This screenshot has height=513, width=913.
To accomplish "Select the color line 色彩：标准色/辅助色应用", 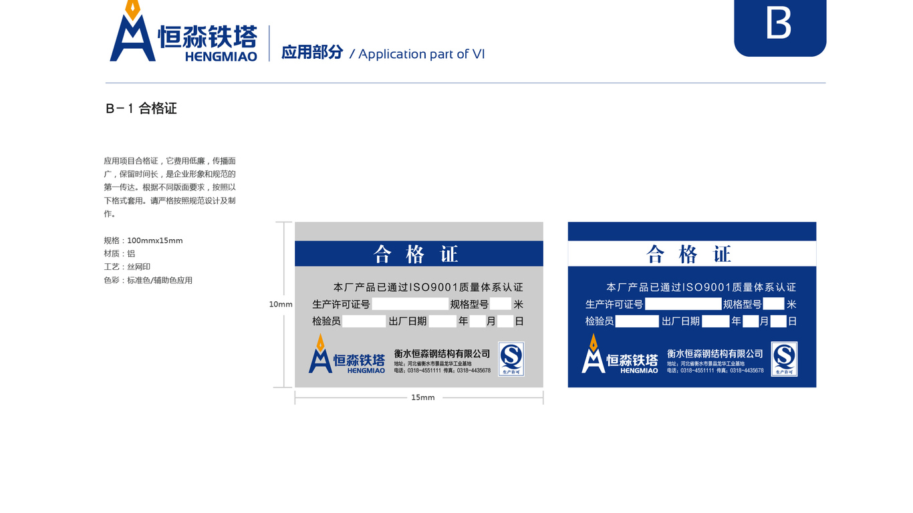I will point(148,281).
